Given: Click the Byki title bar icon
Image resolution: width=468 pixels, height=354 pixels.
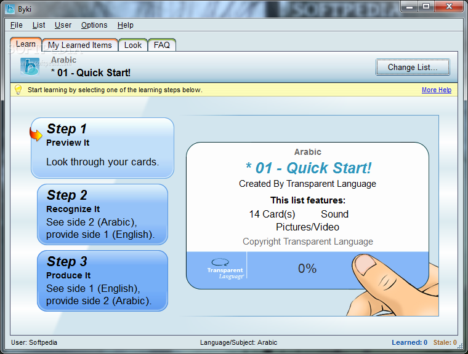Looking at the screenshot, I should pos(10,9).
